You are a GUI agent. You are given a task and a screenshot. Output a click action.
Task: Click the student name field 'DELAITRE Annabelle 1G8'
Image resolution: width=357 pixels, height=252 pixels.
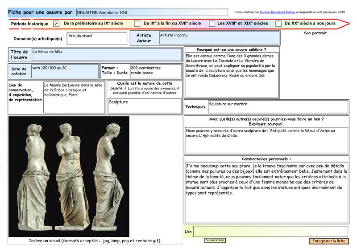point(151,13)
